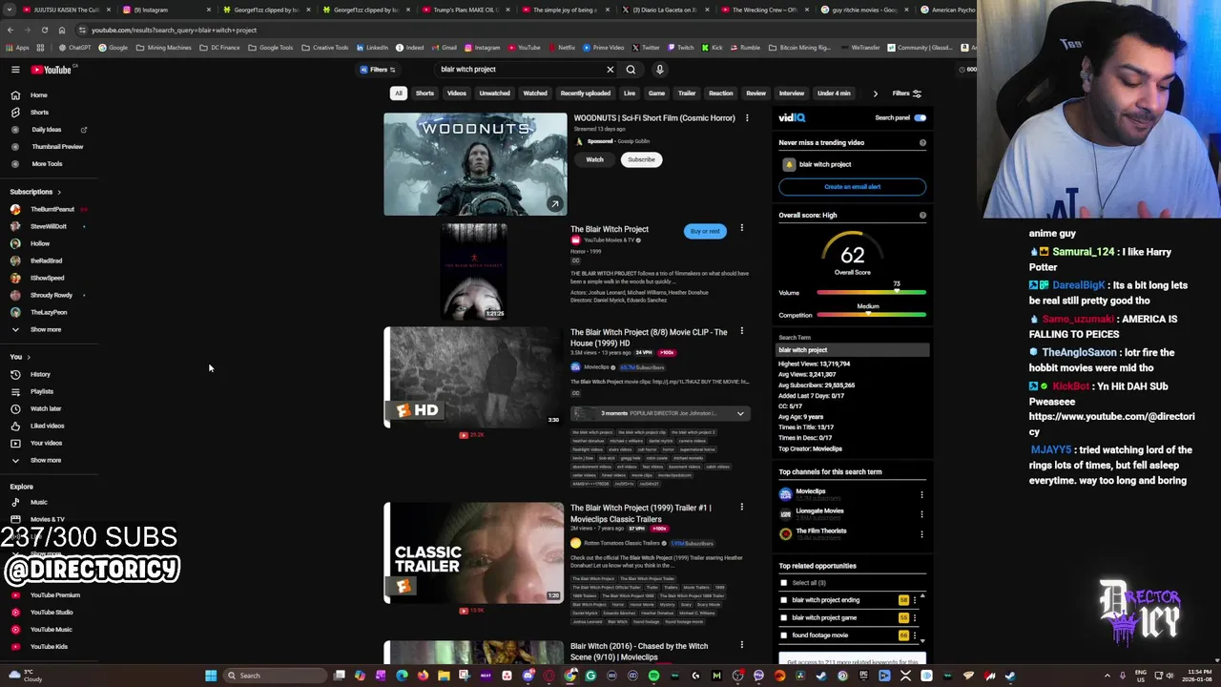
Task: Click the Subscribe button on WOODNUTS ad
Action: pyautogui.click(x=641, y=160)
